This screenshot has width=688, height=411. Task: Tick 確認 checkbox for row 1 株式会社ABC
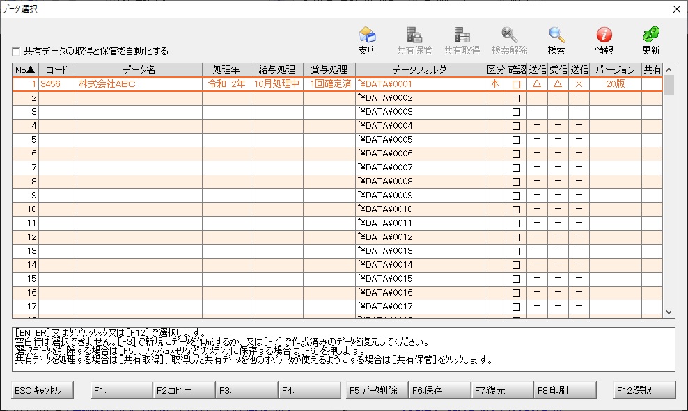[x=517, y=84]
